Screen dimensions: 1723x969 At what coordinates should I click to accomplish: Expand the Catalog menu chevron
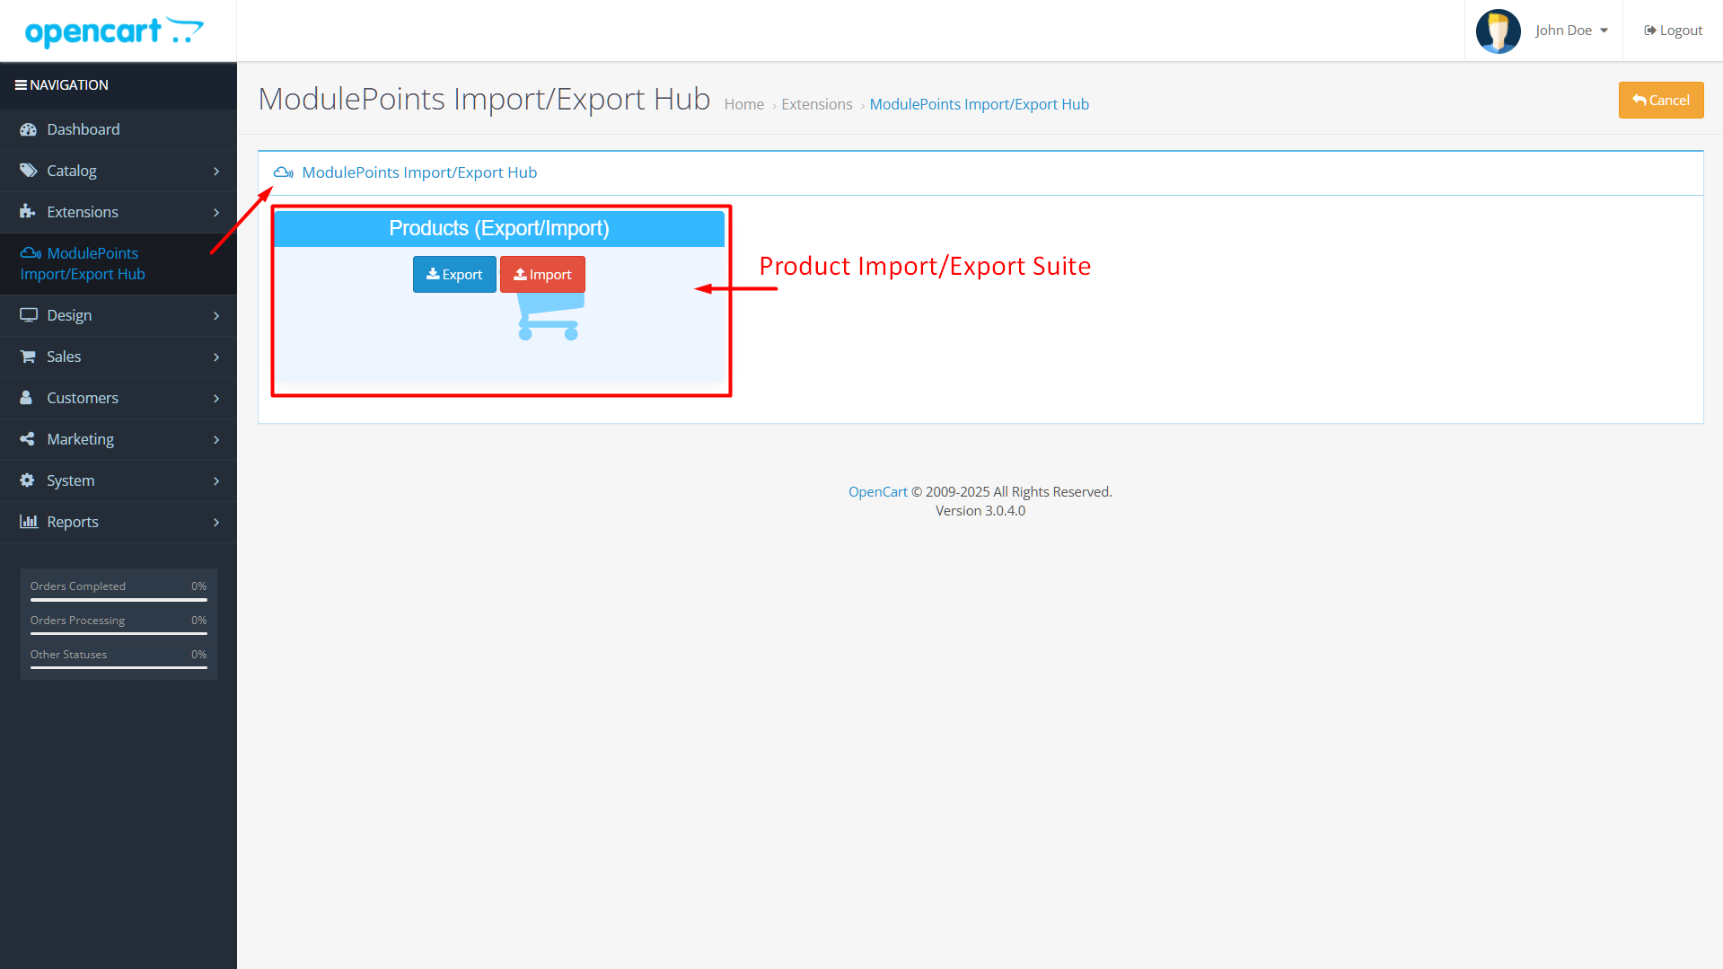216,172
